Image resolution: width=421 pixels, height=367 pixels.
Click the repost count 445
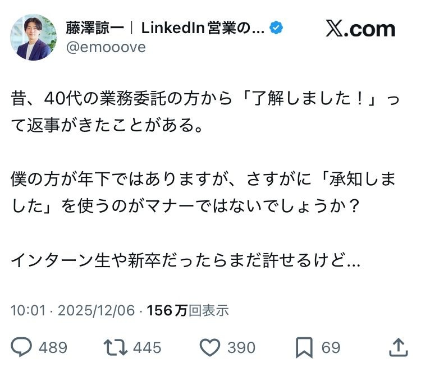147,348
